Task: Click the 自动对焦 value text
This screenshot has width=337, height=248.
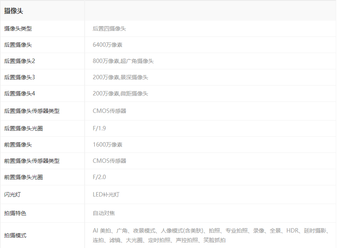Action: click(x=104, y=213)
